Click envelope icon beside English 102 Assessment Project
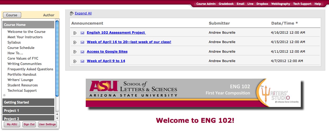The image size is (329, 134). coord(83,33)
